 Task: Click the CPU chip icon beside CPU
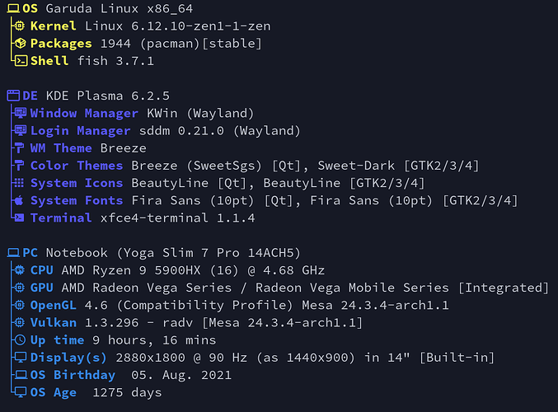point(20,270)
